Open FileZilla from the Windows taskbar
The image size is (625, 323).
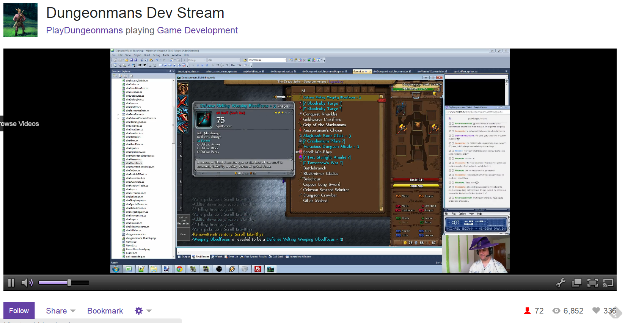258,269
